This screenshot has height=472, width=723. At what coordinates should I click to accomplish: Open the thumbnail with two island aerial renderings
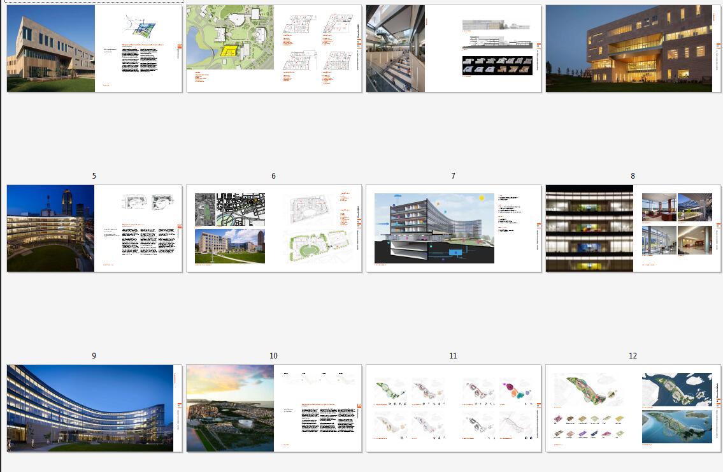(633, 408)
